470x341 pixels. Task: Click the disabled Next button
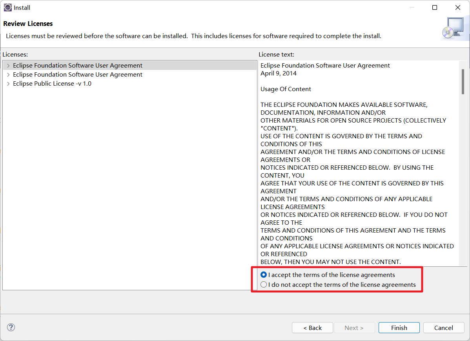(x=354, y=328)
